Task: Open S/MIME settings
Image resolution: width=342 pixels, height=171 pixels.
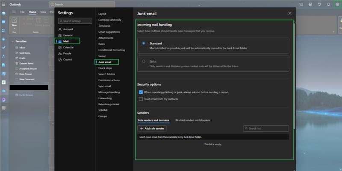Action: point(103,110)
